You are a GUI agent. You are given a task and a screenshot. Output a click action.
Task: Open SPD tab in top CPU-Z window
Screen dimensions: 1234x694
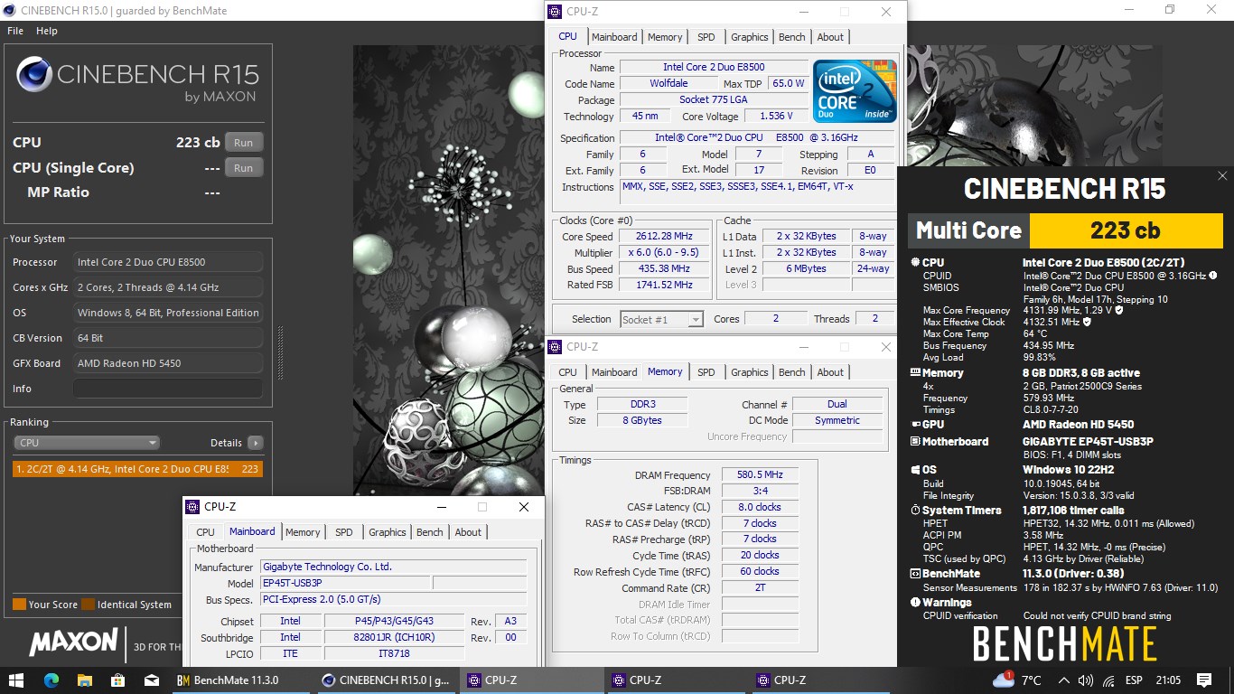coord(706,37)
